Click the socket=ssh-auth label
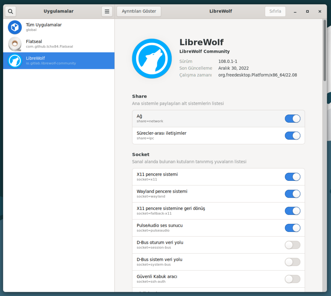 click(151, 282)
